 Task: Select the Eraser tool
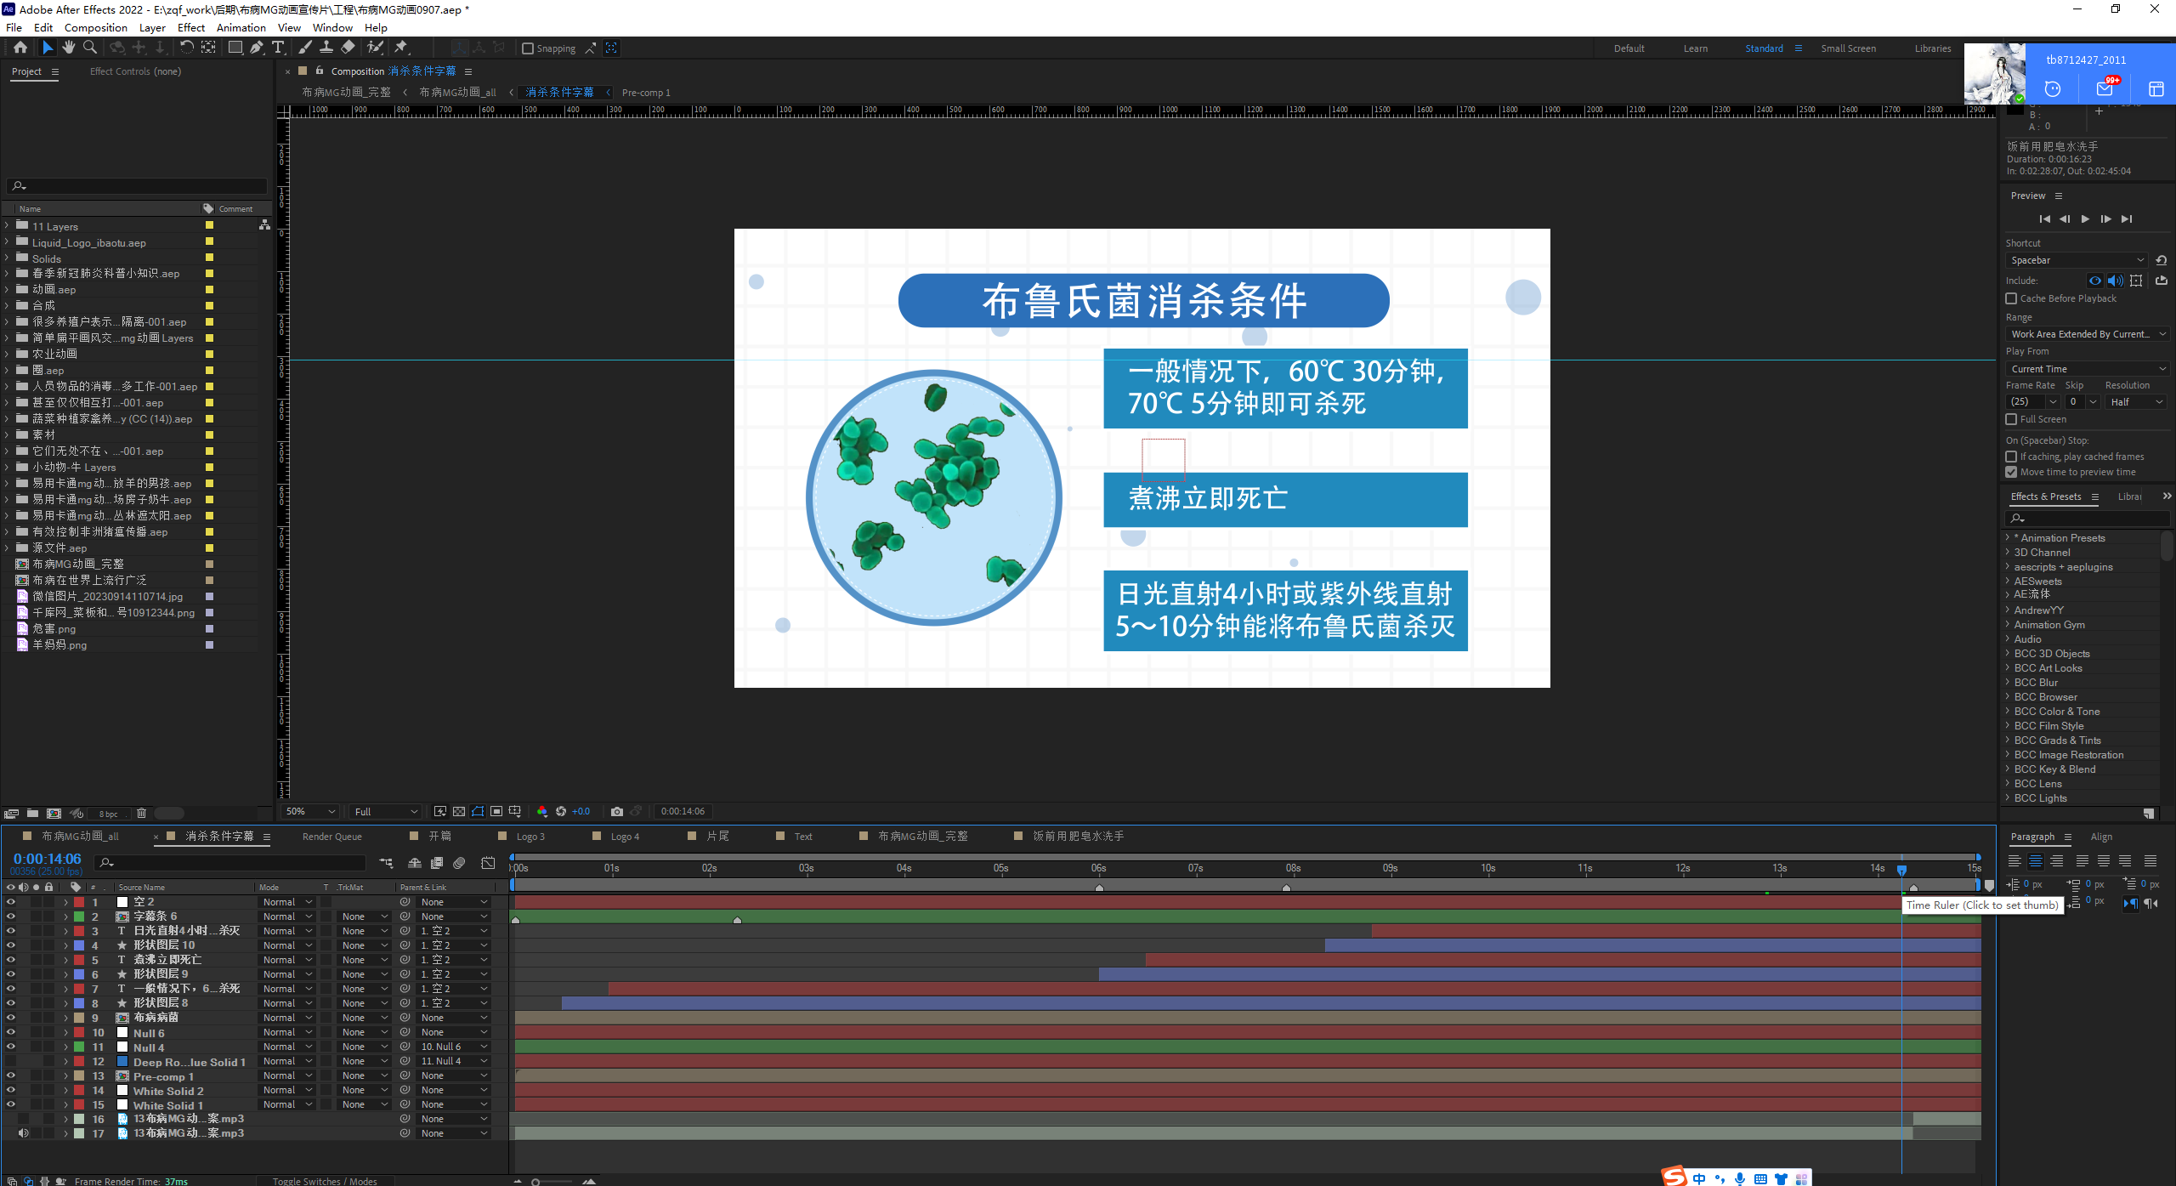(x=348, y=48)
